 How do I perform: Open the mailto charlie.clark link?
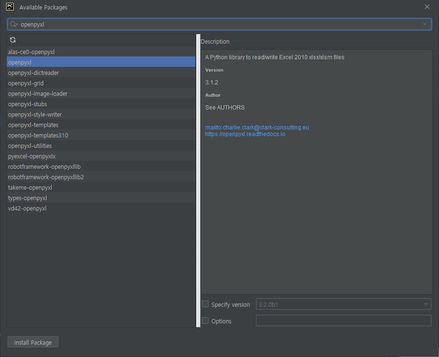(x=257, y=128)
